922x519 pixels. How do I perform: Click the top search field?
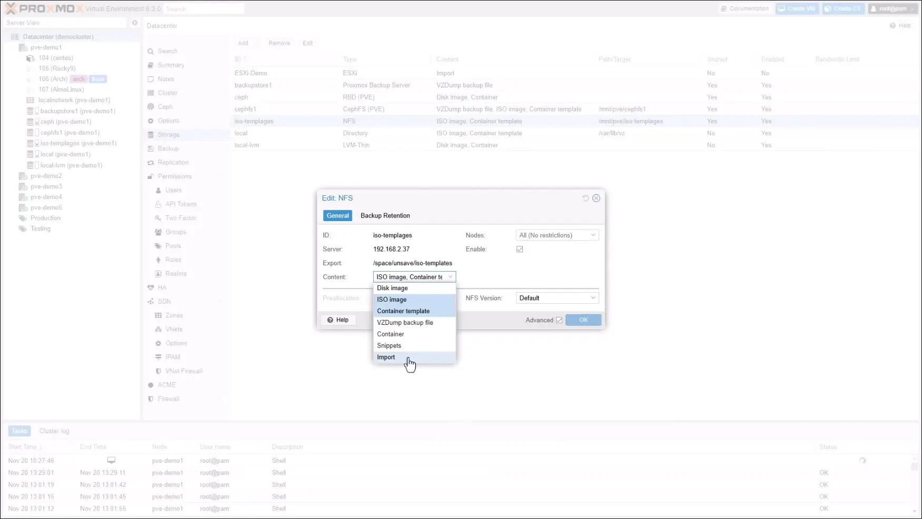coord(204,9)
